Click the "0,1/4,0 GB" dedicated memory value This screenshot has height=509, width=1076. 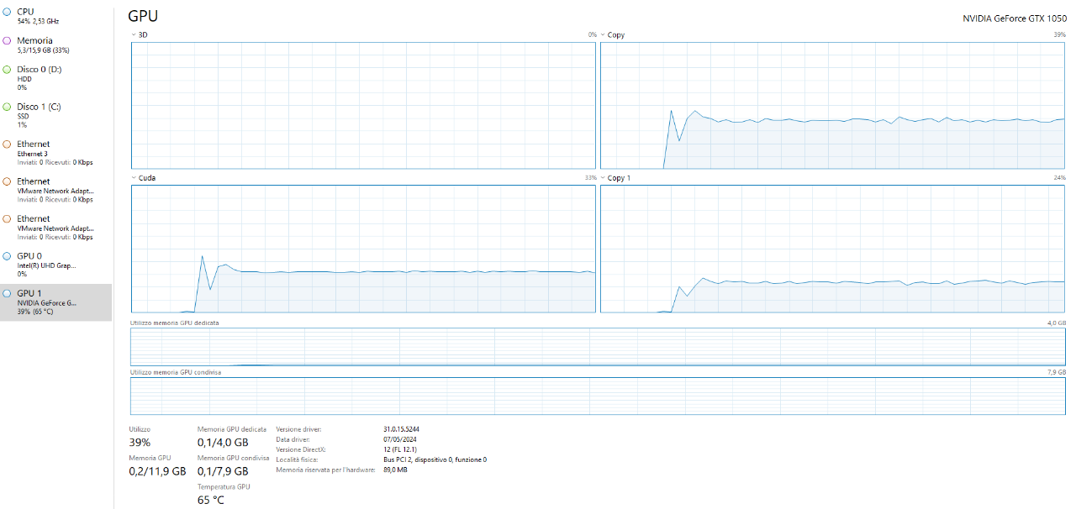click(223, 443)
